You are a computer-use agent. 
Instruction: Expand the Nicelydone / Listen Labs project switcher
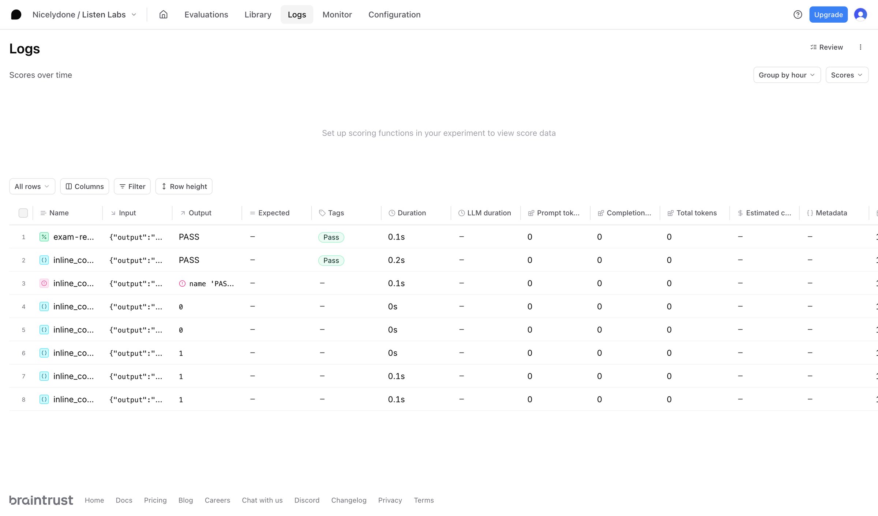(x=84, y=15)
